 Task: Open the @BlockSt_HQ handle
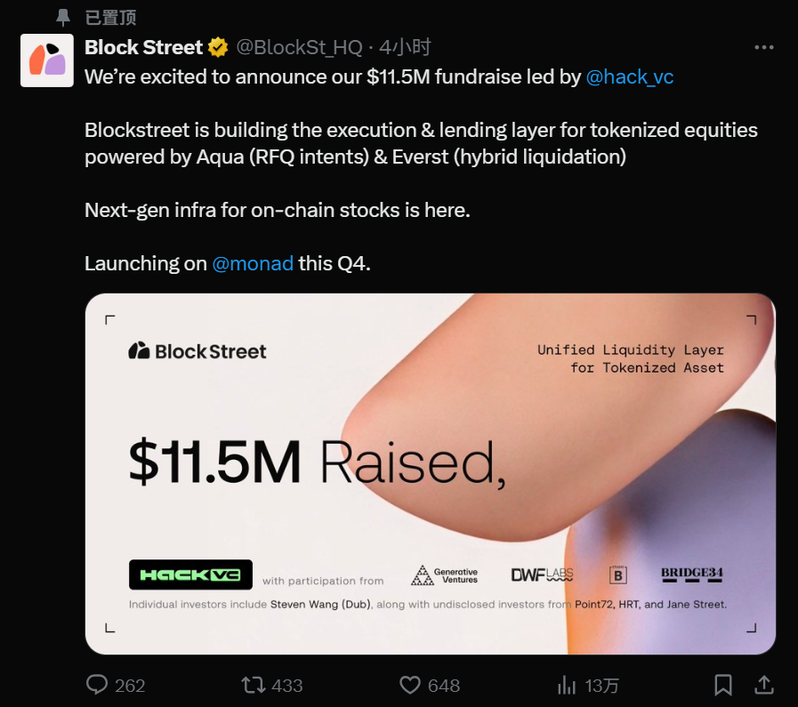click(298, 48)
